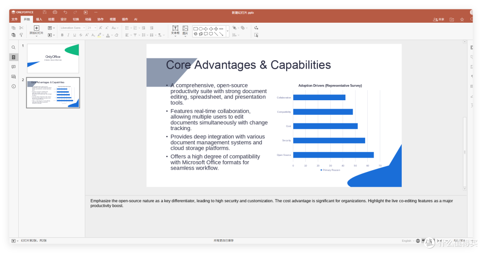
Task: Toggle strikethrough formatting
Action: coord(80,35)
